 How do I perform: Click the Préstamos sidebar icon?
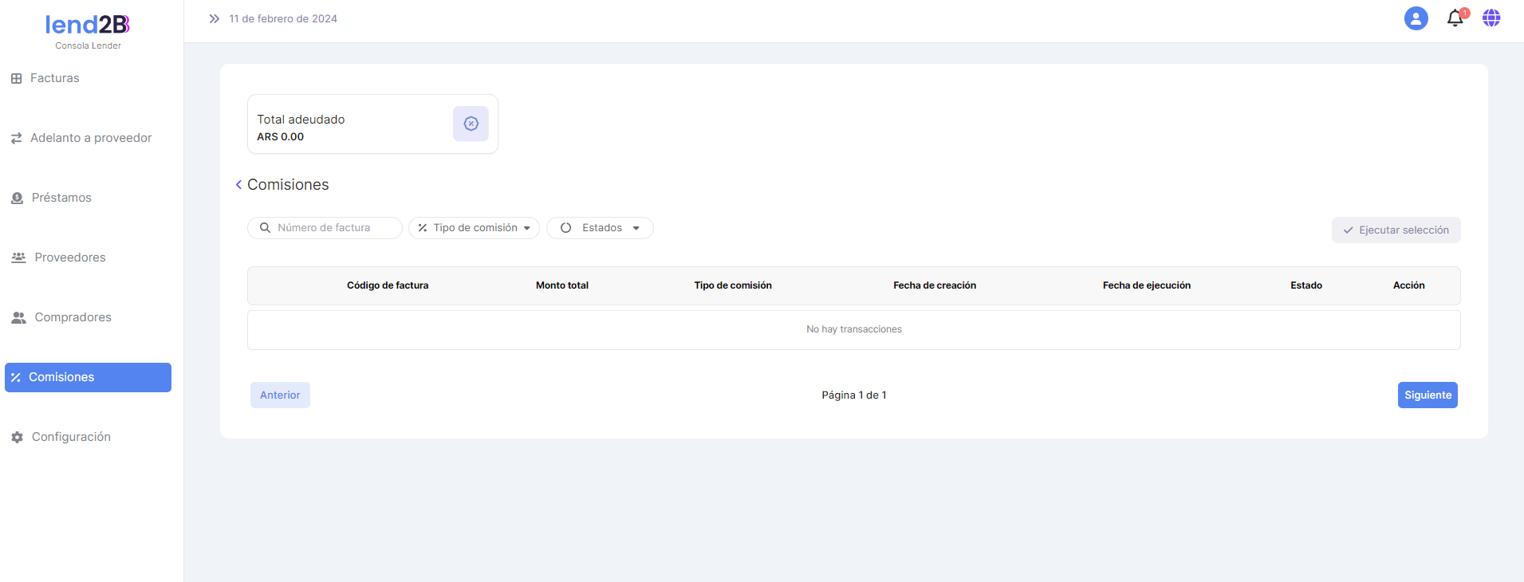click(17, 198)
